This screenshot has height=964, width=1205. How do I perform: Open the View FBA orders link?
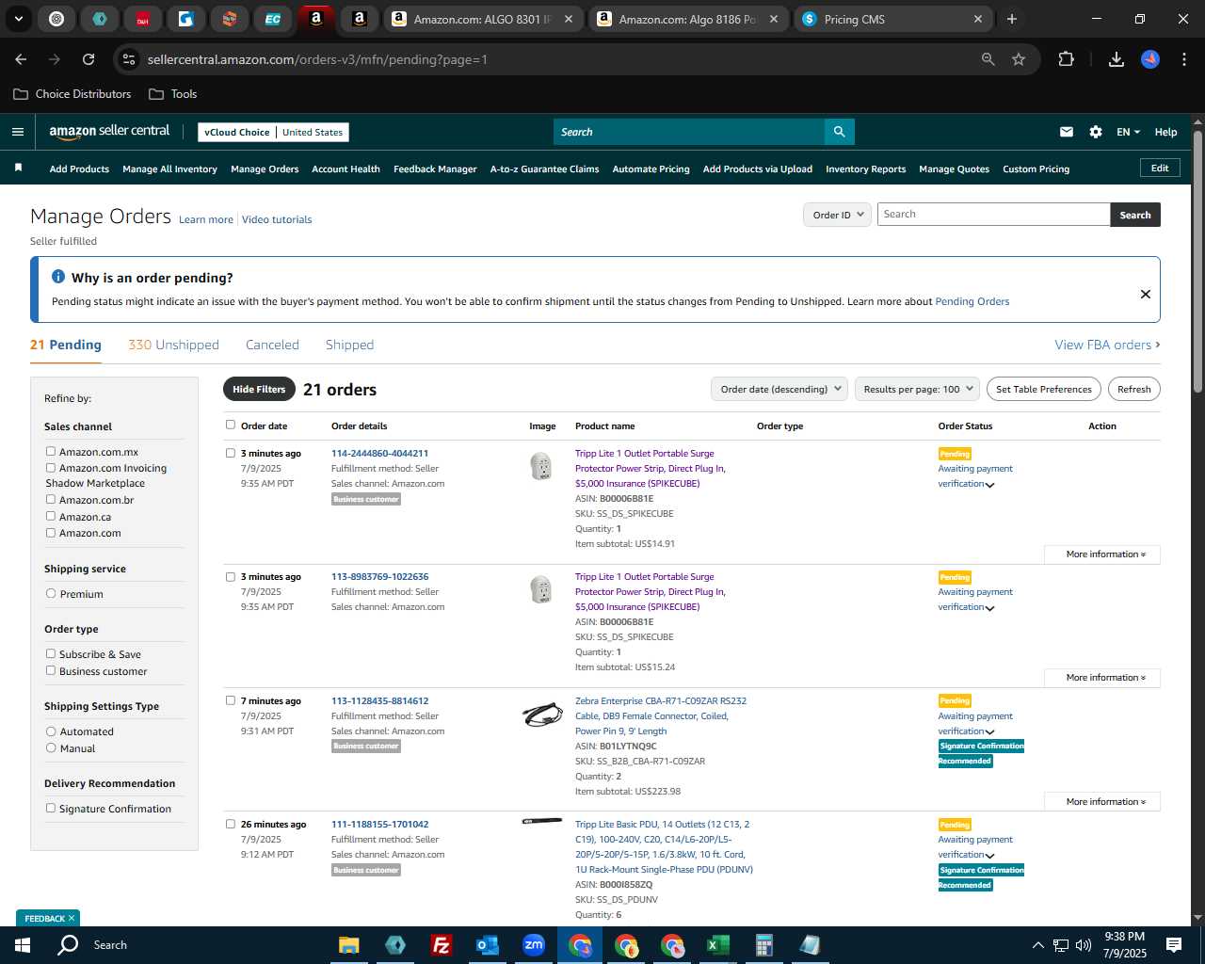tap(1107, 345)
